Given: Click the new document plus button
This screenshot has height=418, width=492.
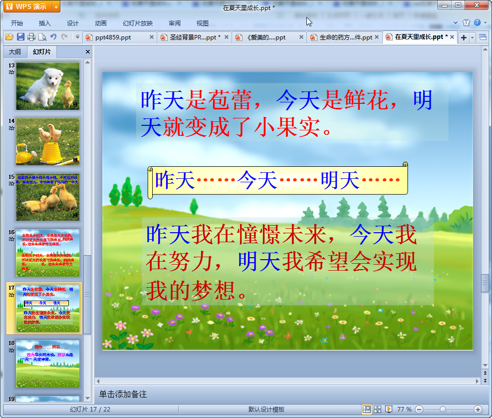Looking at the screenshot, I should [x=464, y=37].
